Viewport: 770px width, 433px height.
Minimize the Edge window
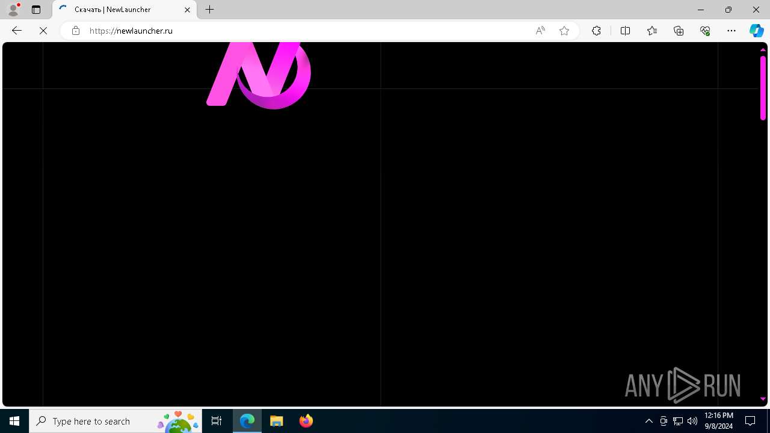pos(701,10)
